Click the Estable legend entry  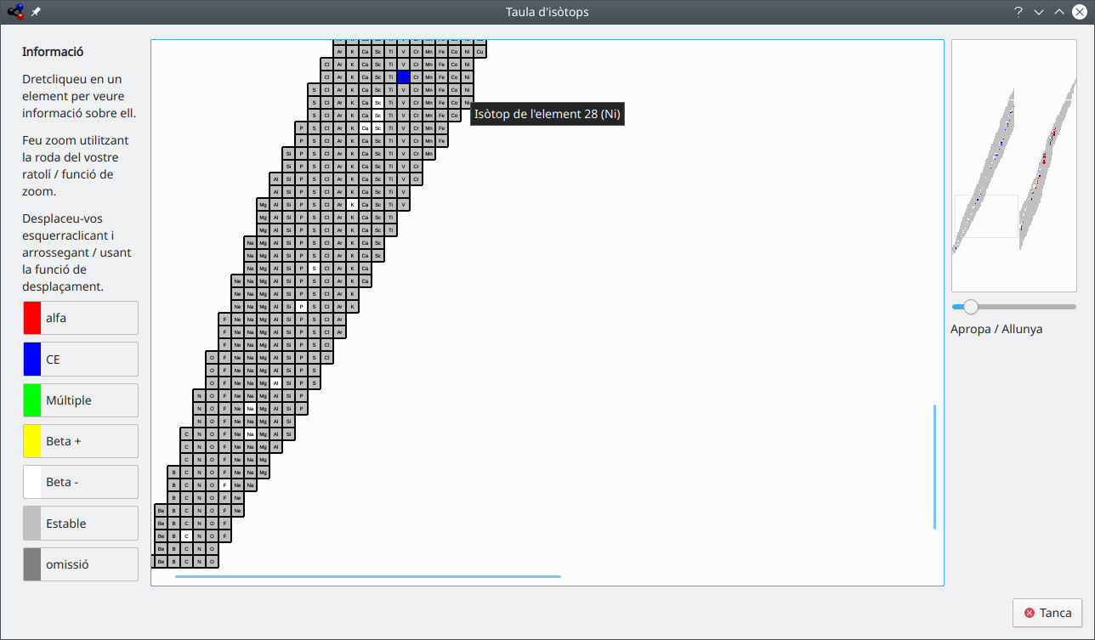tap(81, 524)
